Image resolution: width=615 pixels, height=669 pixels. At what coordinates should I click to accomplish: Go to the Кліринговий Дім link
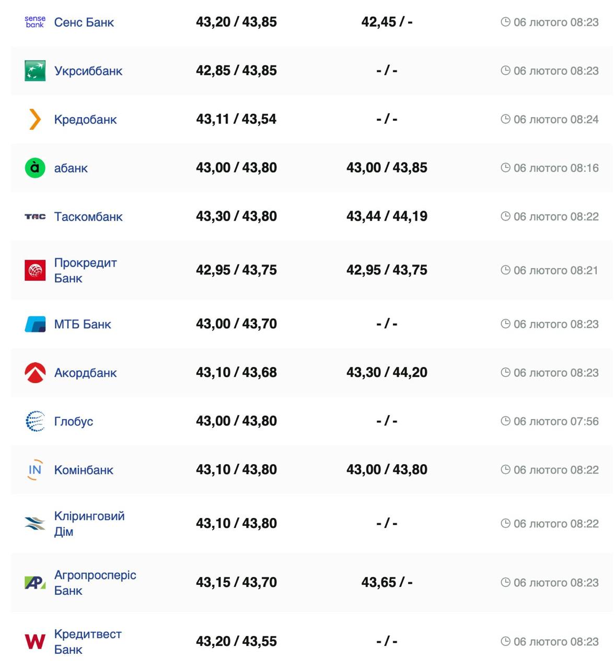coord(89,524)
